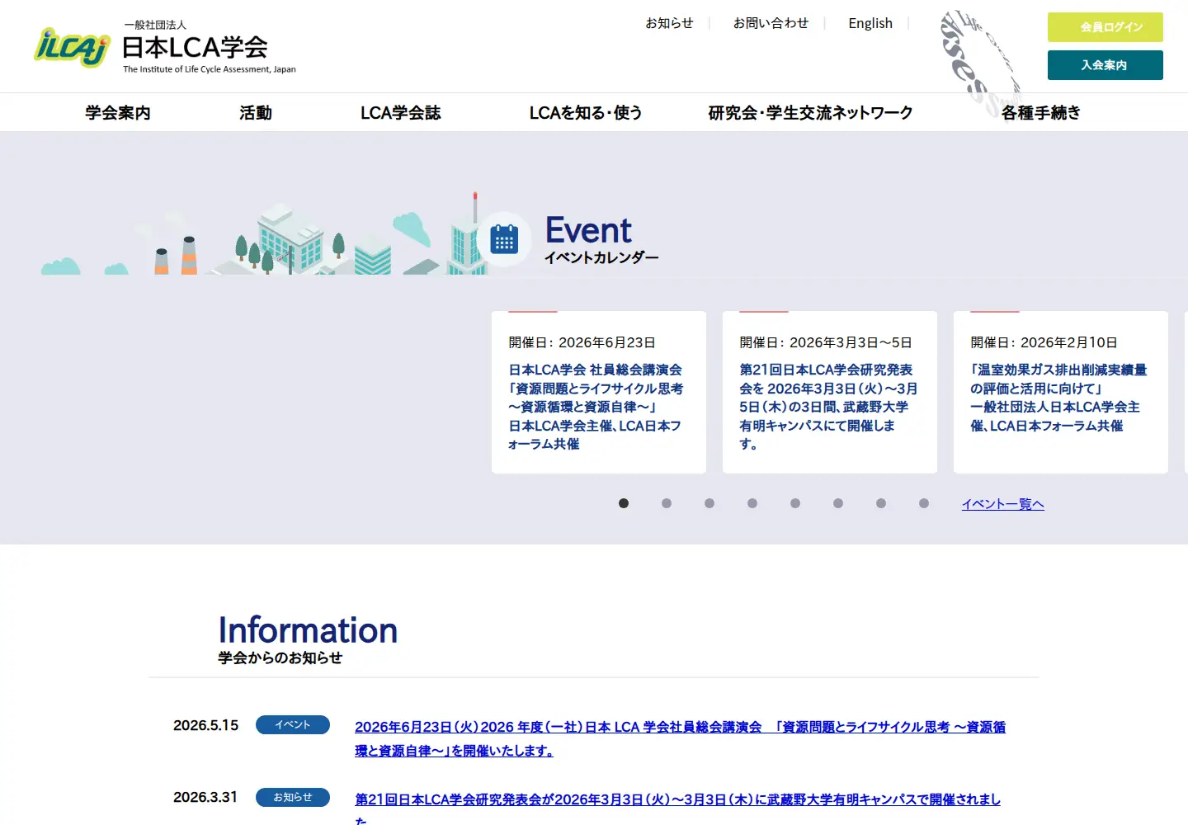
Task: Click the 会員ログイン button
Action: [x=1105, y=27]
